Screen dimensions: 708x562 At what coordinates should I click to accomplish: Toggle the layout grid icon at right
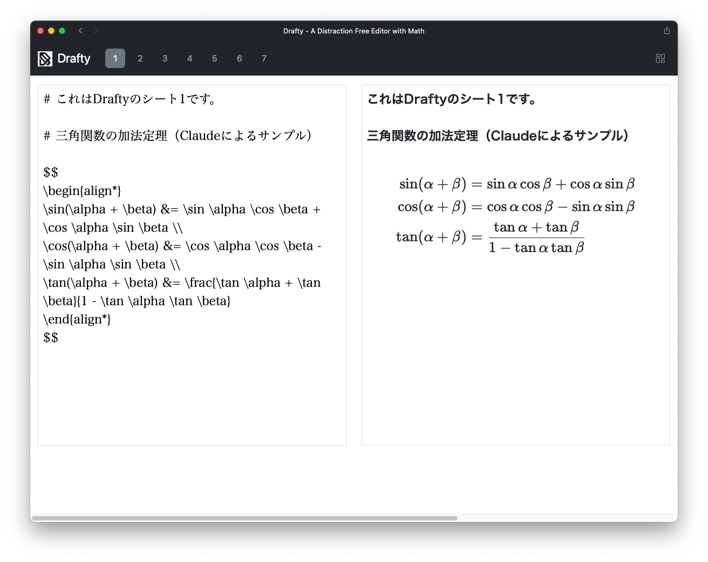click(x=660, y=58)
